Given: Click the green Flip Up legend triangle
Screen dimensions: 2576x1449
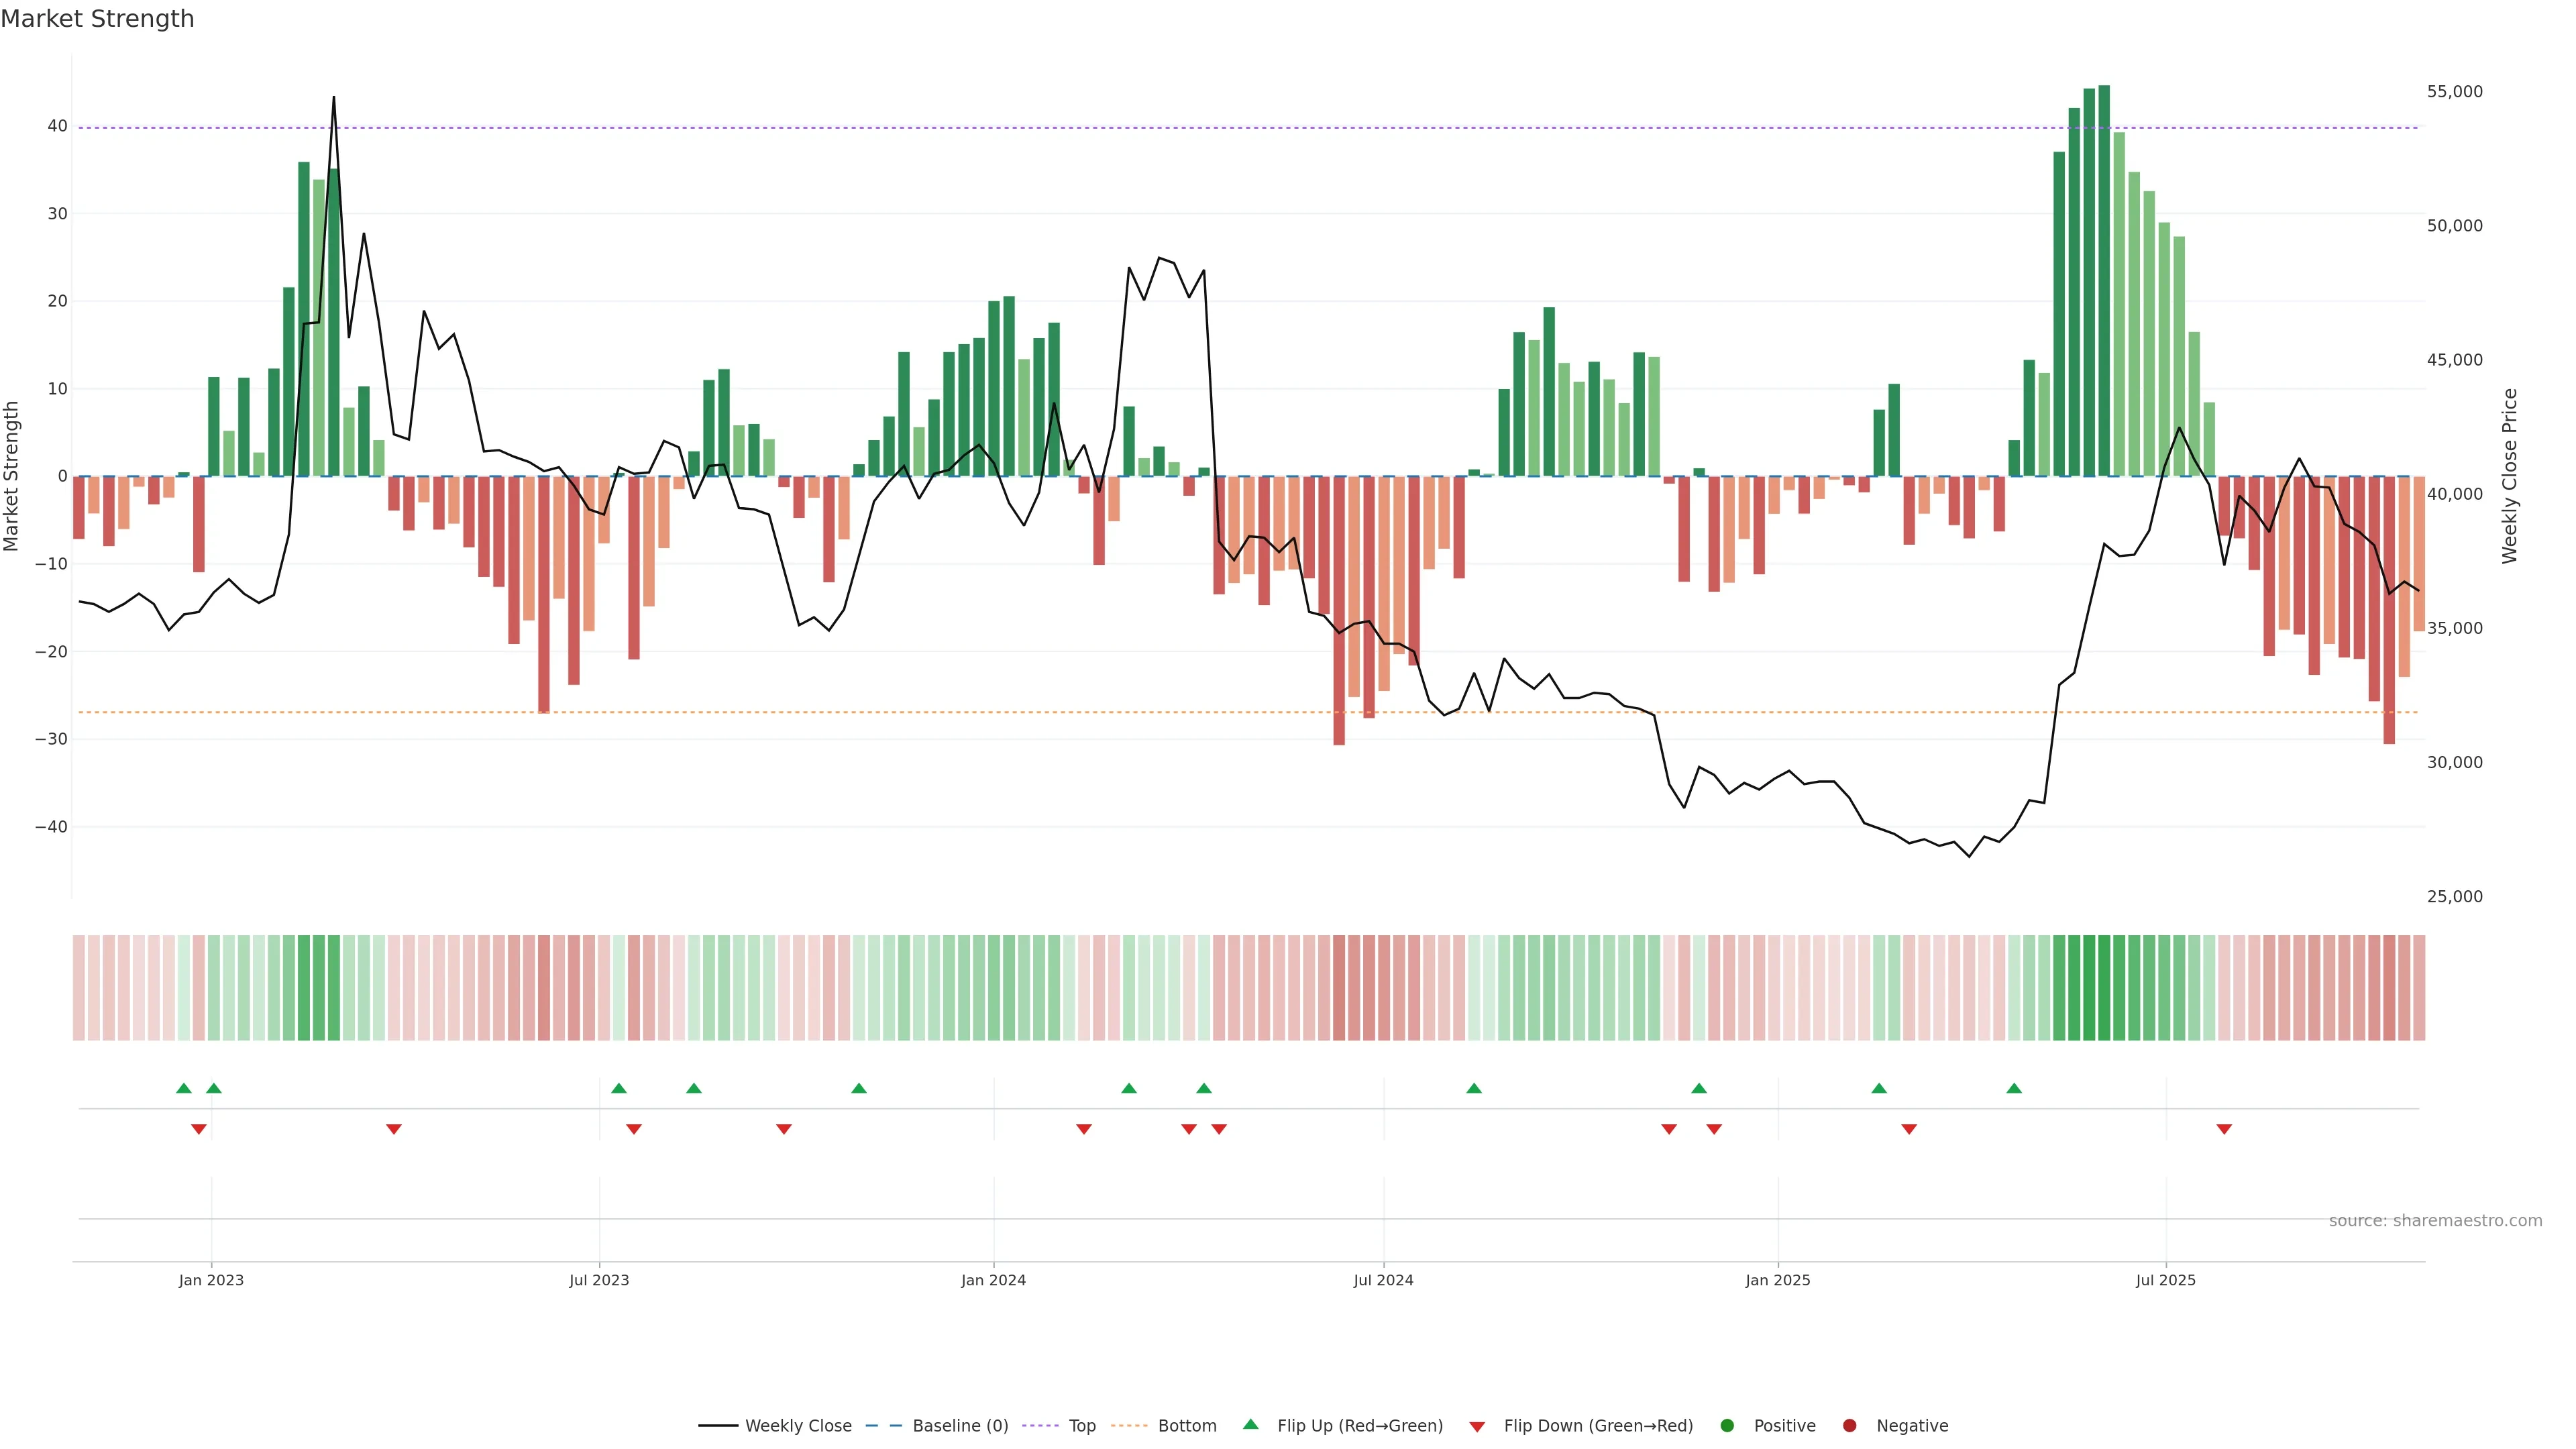Looking at the screenshot, I should (x=1250, y=1425).
